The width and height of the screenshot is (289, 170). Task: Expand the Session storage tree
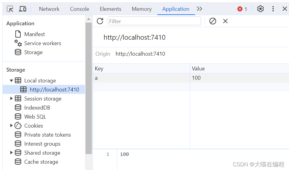point(11,98)
